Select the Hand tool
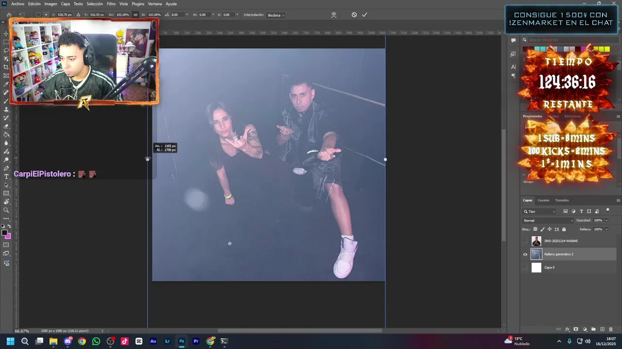The image size is (622, 349). tap(6, 202)
